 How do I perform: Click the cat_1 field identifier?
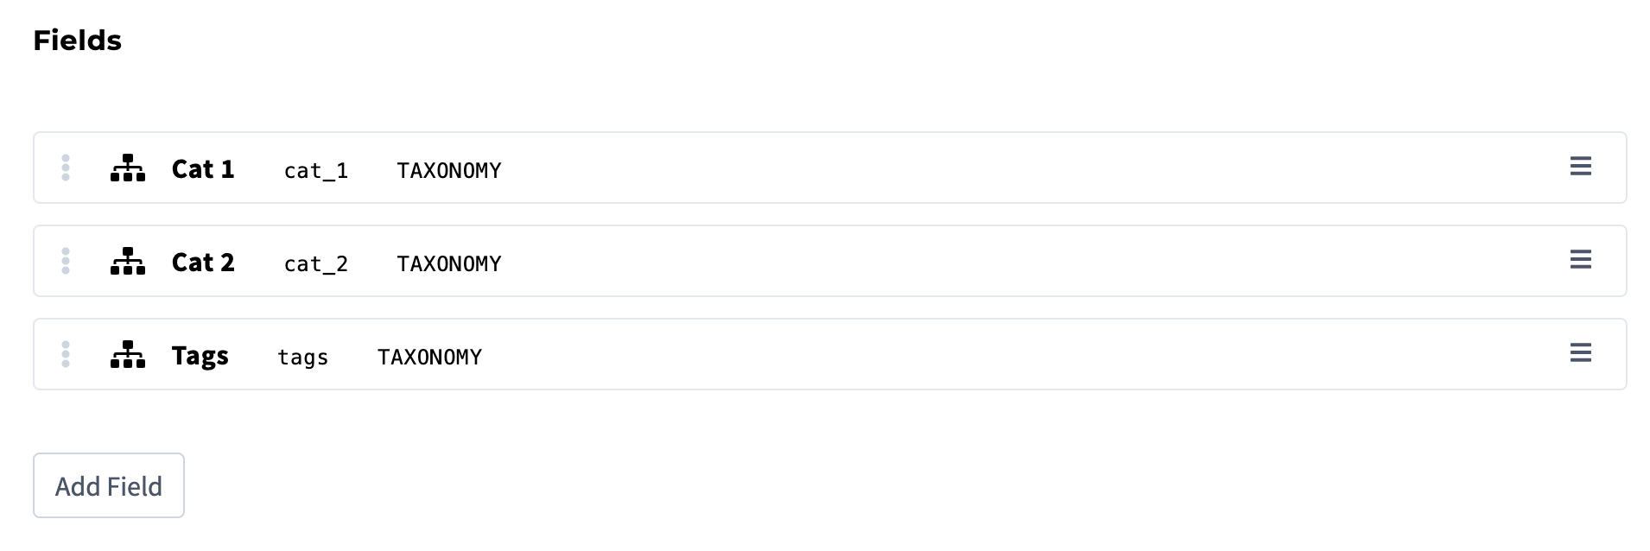316,172
